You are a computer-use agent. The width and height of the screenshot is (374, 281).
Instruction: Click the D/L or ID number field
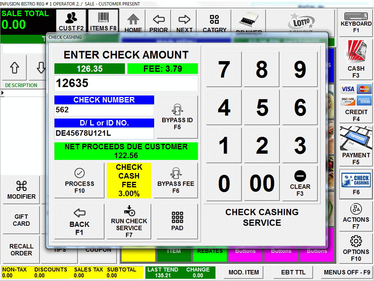coord(104,134)
